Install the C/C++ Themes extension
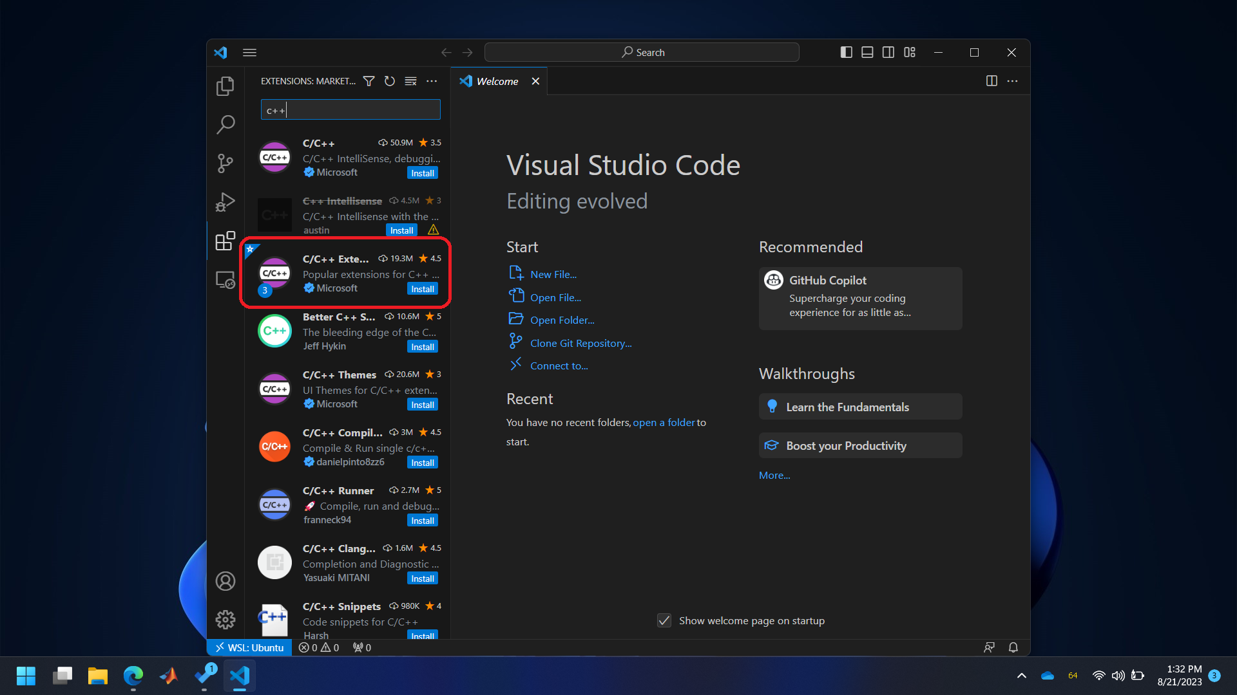Image resolution: width=1237 pixels, height=695 pixels. [x=423, y=405]
